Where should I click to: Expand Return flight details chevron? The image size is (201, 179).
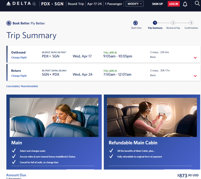195,76
